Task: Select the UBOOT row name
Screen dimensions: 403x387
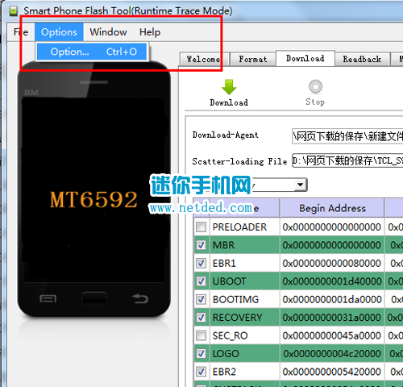Action: tap(229, 281)
